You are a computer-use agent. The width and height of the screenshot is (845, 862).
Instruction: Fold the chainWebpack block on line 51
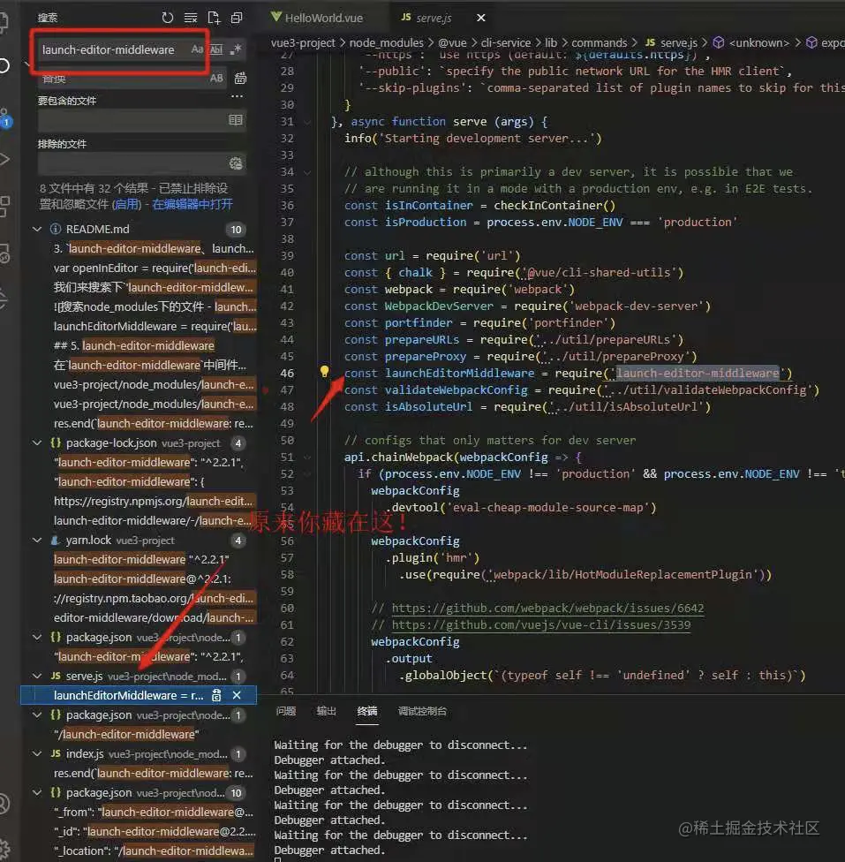pyautogui.click(x=307, y=457)
